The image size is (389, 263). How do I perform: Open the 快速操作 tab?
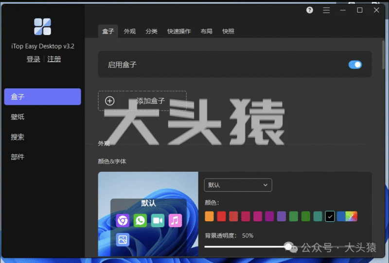coord(179,31)
